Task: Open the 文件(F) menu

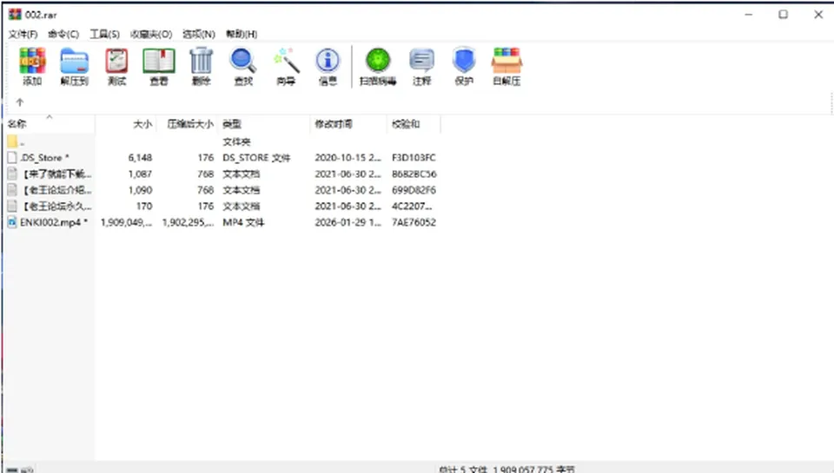Action: (x=23, y=34)
